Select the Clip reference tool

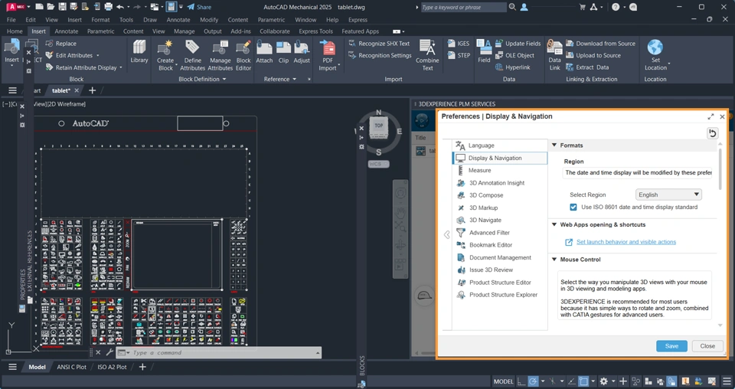(283, 52)
